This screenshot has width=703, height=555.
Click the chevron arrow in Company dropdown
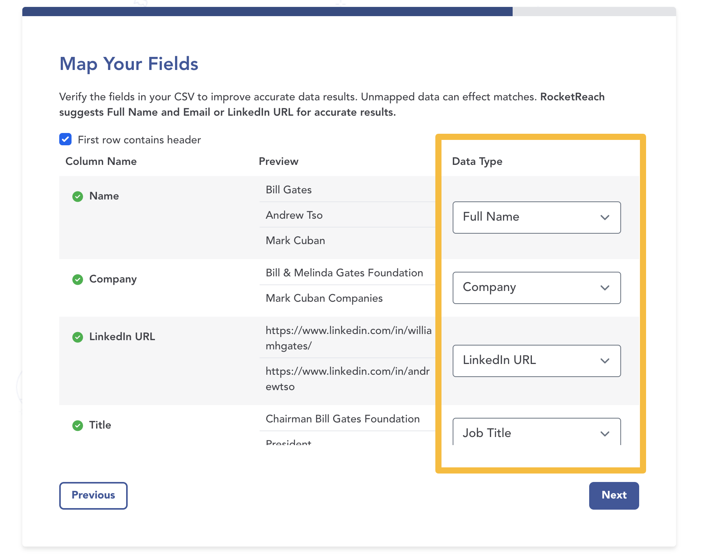605,288
